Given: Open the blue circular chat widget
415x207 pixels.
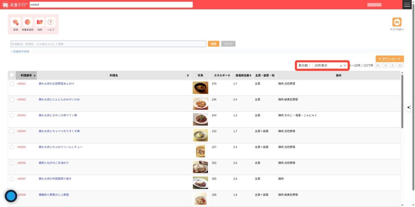Looking at the screenshot, I should coord(11,196).
